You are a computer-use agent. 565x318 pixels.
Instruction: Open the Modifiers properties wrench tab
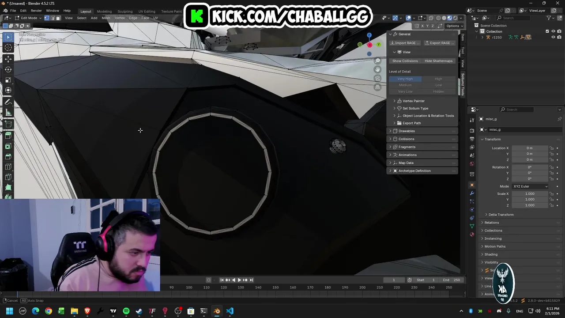pyautogui.click(x=472, y=193)
